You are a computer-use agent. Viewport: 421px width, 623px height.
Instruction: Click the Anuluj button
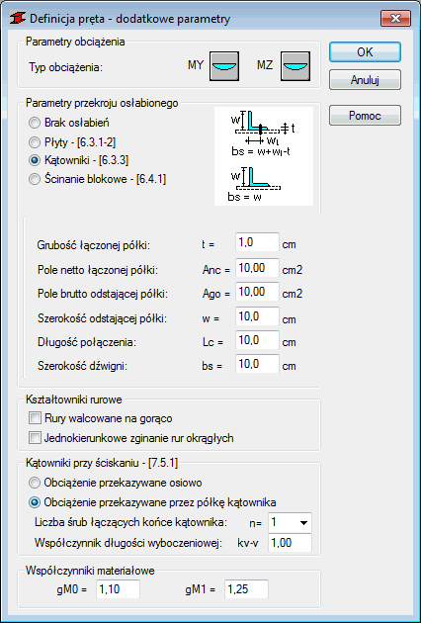coord(365,80)
